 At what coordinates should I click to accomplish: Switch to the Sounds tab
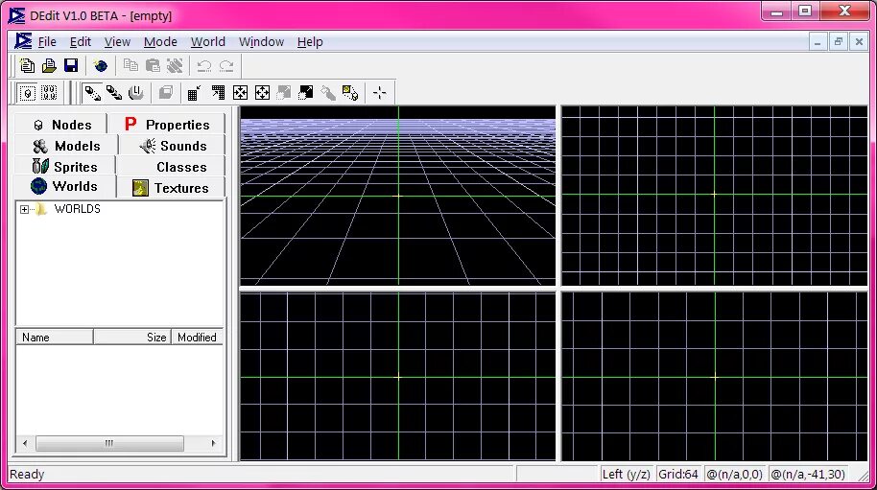click(x=173, y=146)
